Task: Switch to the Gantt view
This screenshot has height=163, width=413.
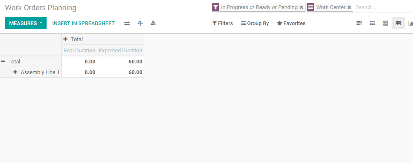Action: pyautogui.click(x=359, y=23)
